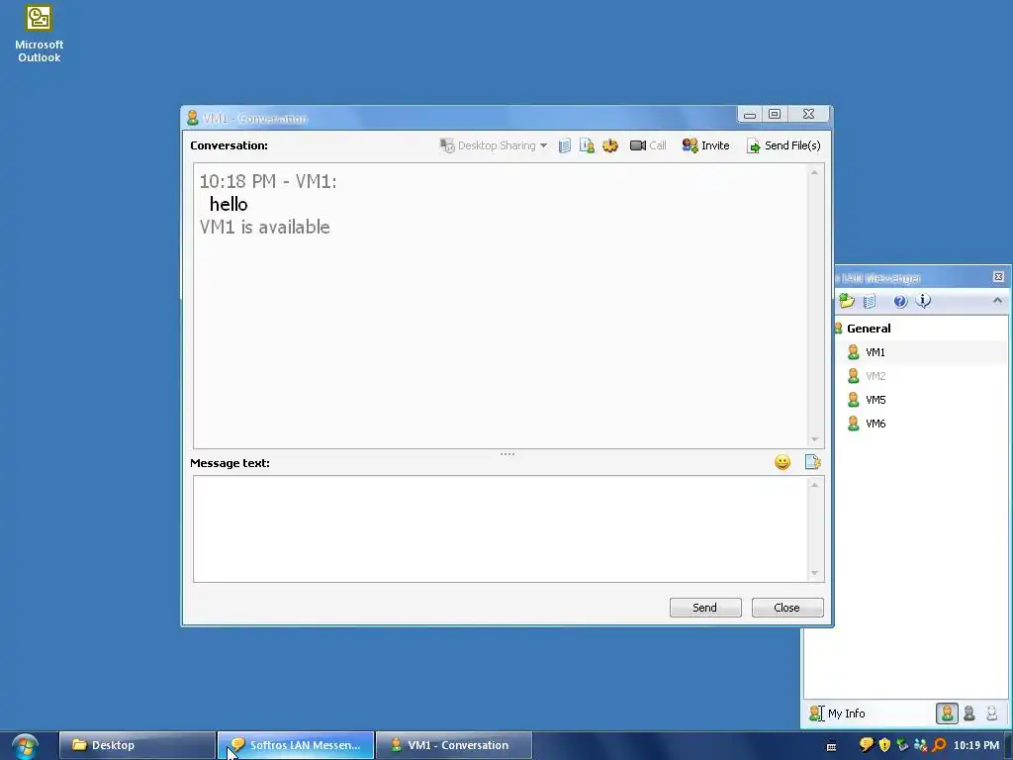Start a video Call from conversation toolbar
This screenshot has height=760, width=1013.
coord(648,146)
